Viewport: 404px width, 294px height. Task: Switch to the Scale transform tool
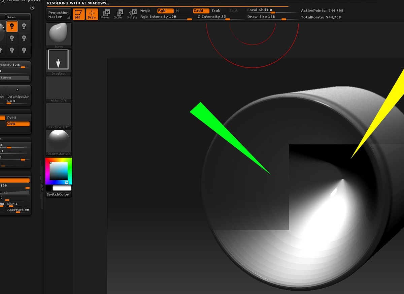pyautogui.click(x=118, y=14)
